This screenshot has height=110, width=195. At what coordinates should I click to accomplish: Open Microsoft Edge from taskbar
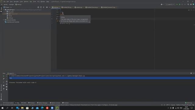point(42,108)
